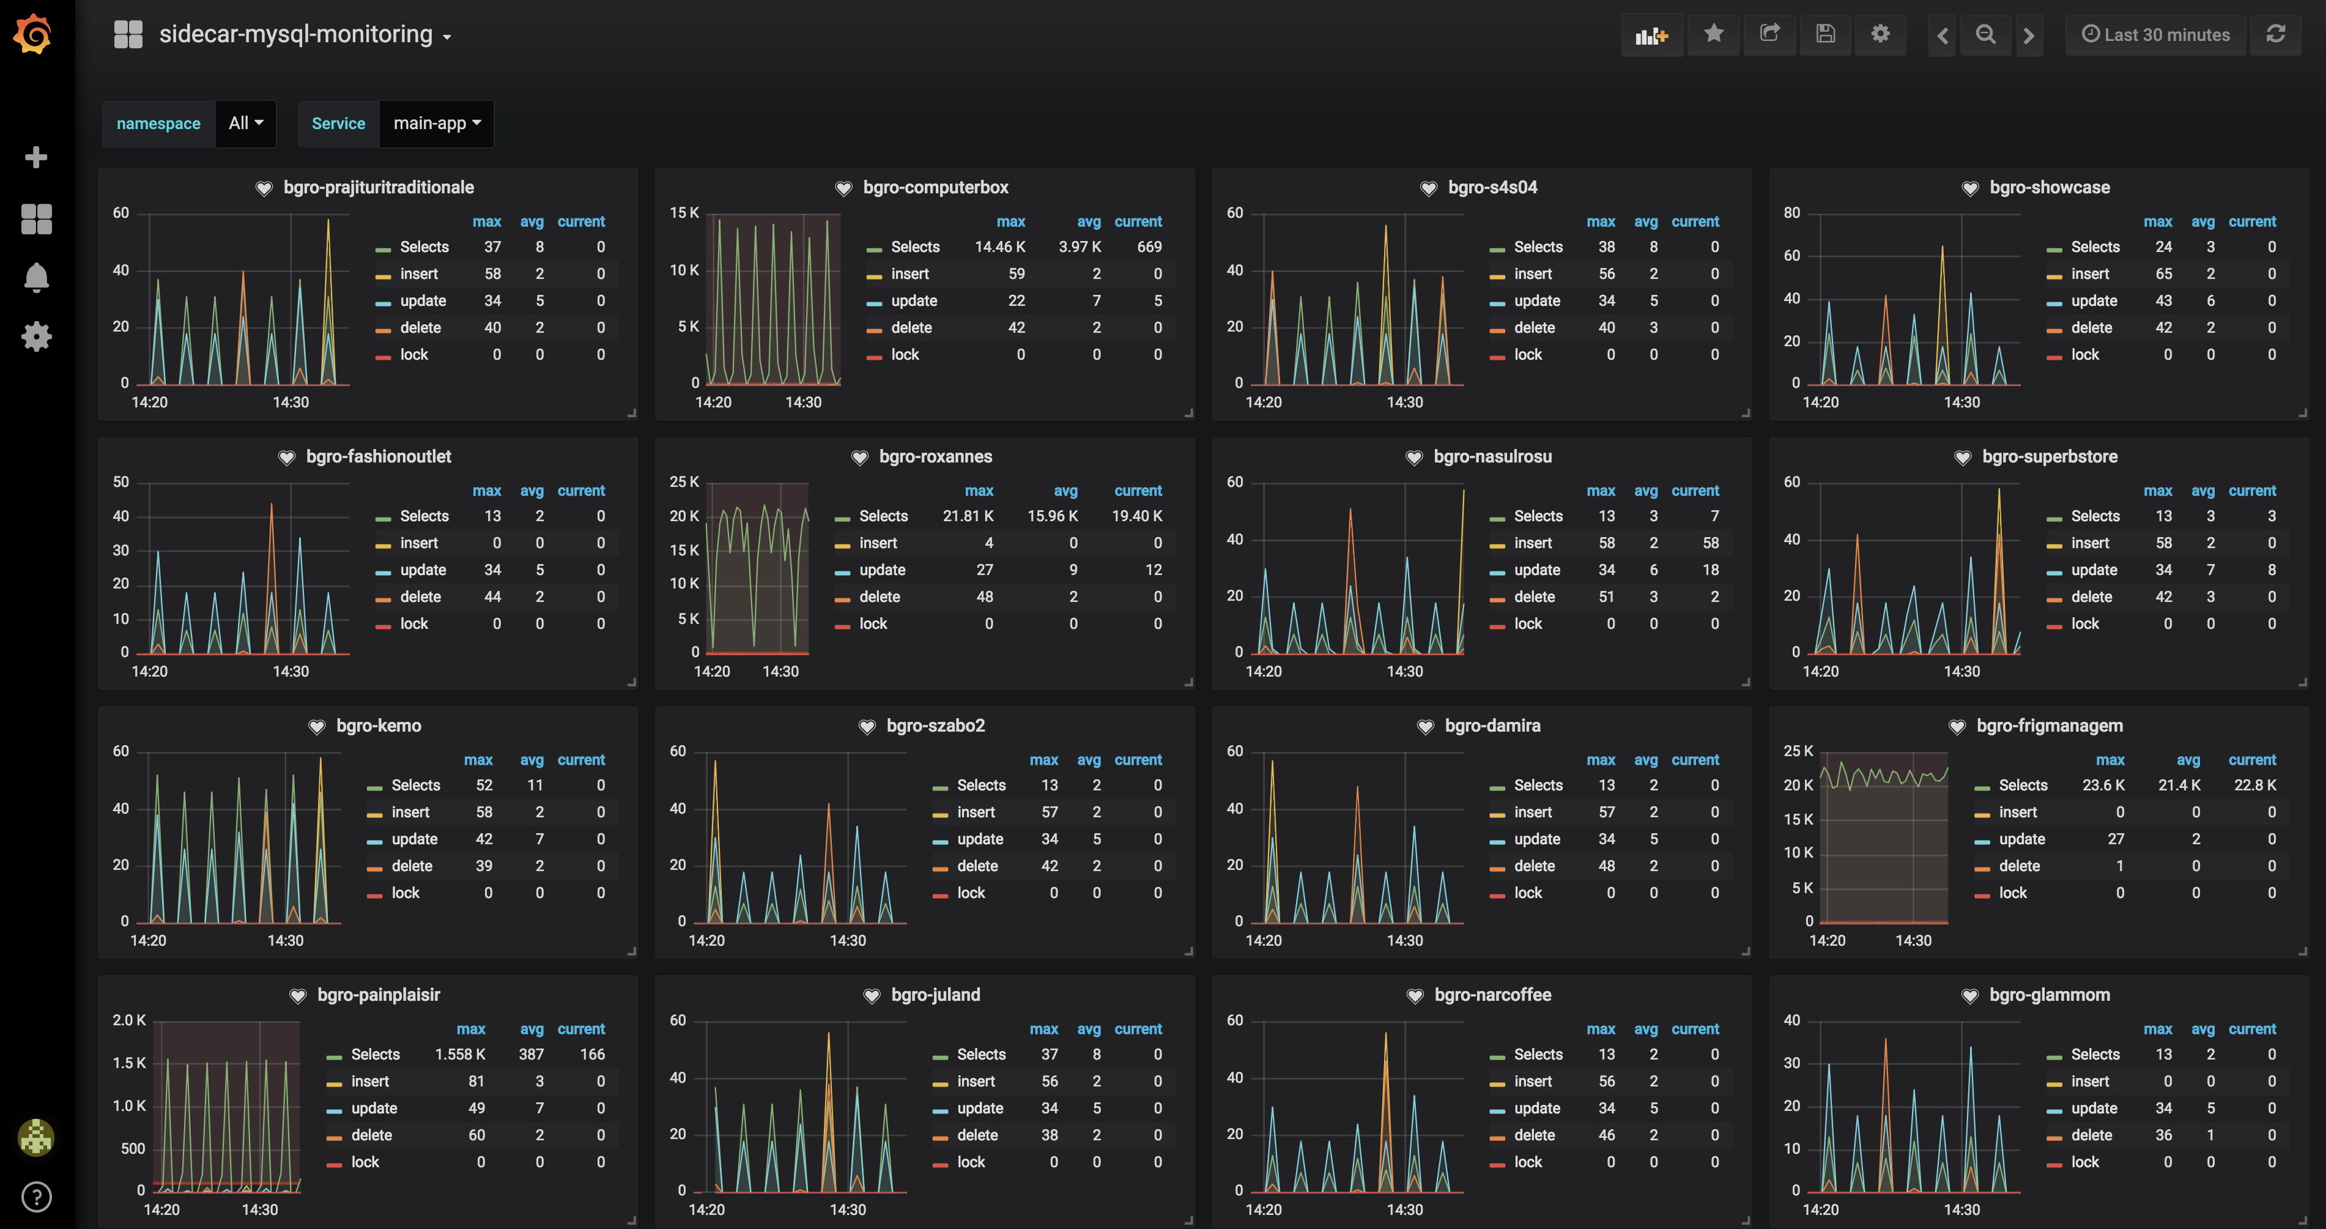Viewport: 2326px width, 1229px height.
Task: Open Alerting bell icon in sidebar
Action: point(36,277)
